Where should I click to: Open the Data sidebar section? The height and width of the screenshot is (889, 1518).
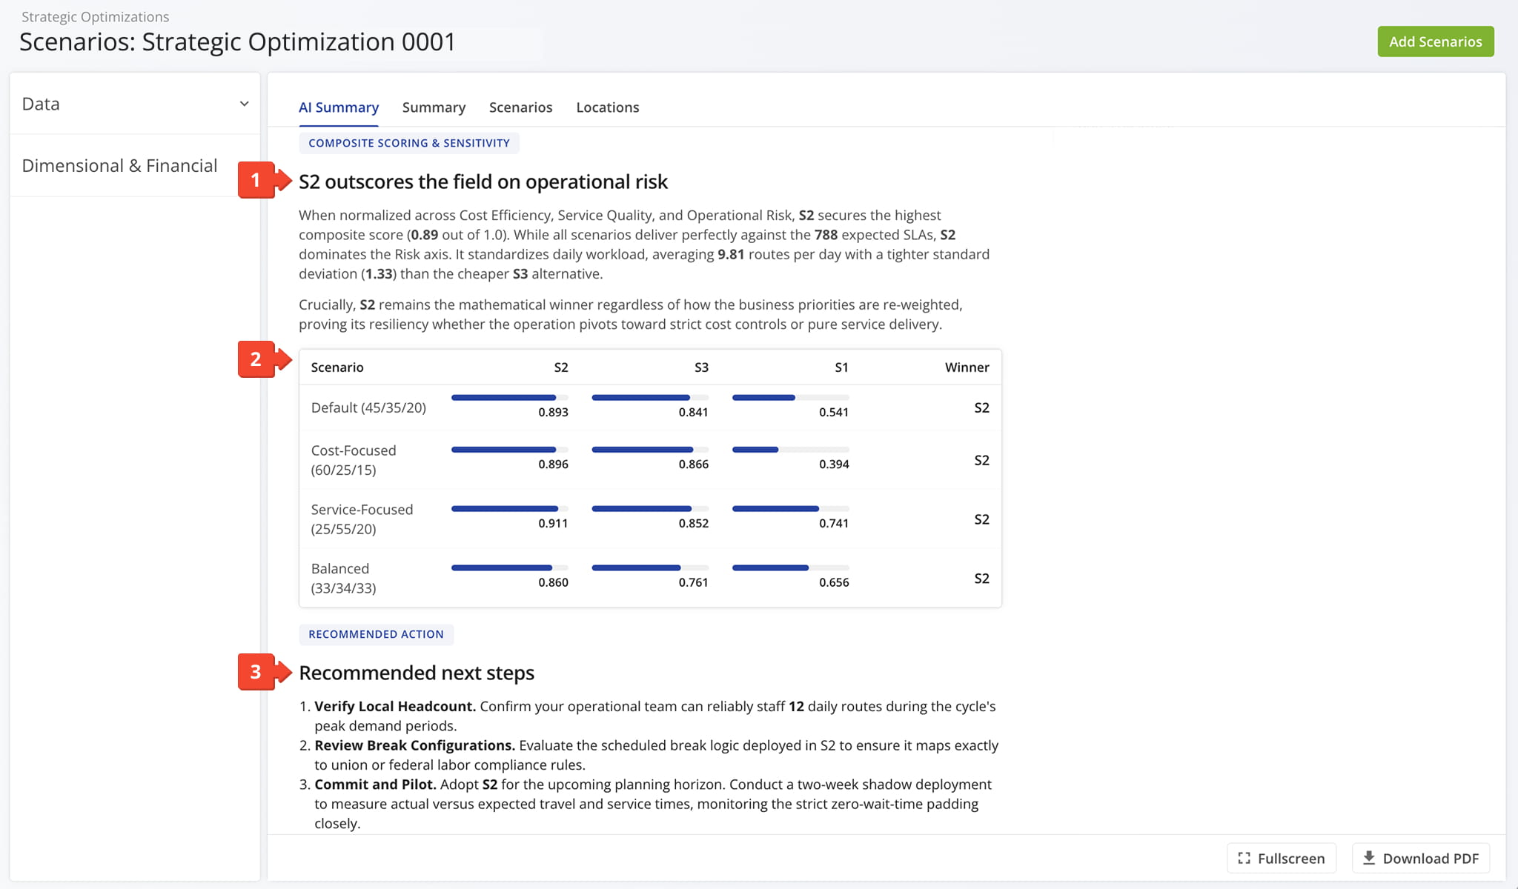click(135, 104)
